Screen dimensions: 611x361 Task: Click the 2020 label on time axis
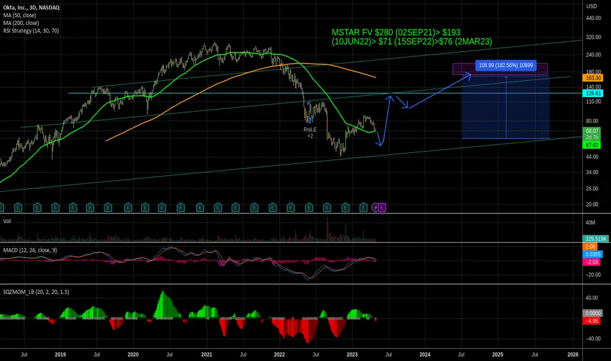pos(133,354)
